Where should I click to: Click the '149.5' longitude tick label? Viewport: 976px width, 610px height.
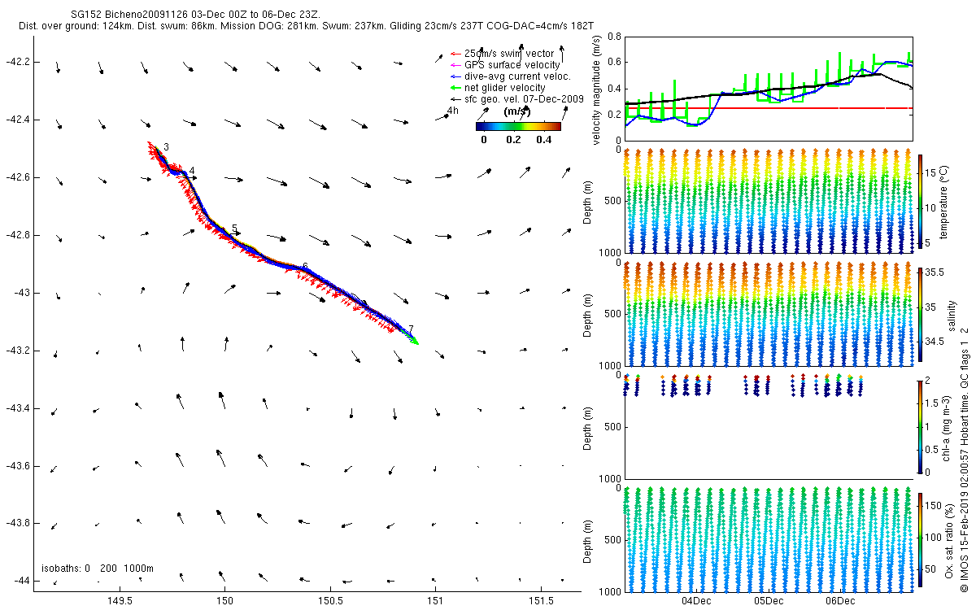(120, 601)
